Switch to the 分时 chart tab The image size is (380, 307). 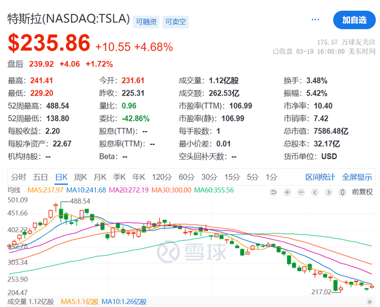click(18, 177)
